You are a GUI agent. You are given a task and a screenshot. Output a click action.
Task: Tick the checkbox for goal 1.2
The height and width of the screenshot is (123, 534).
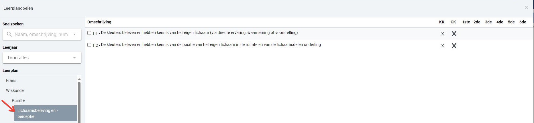89,45
